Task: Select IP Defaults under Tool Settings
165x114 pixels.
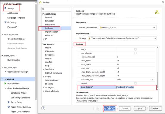Action: 49,51
